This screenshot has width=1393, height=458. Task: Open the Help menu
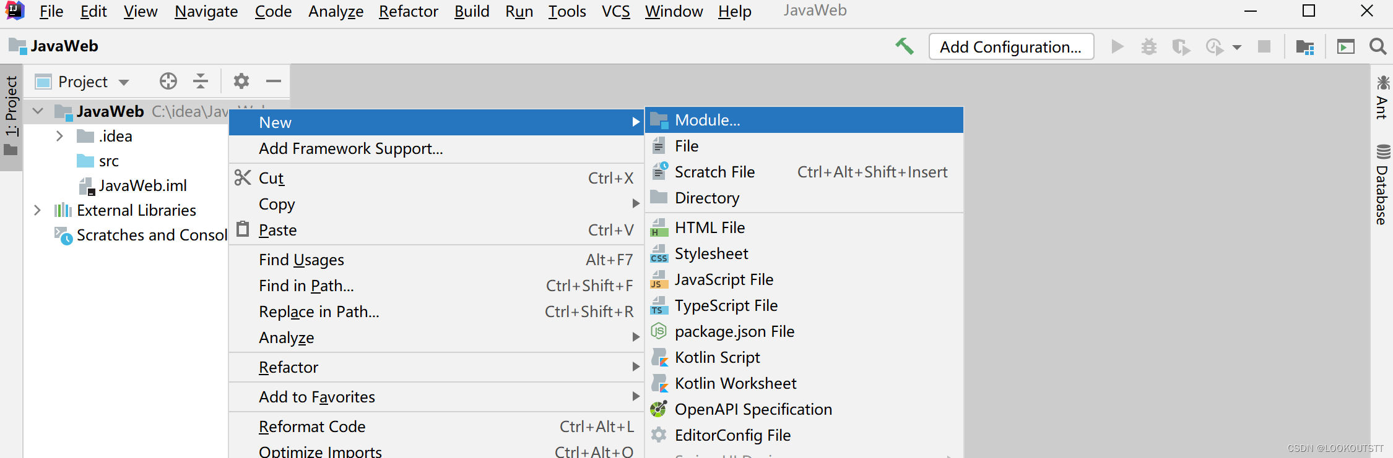click(735, 11)
